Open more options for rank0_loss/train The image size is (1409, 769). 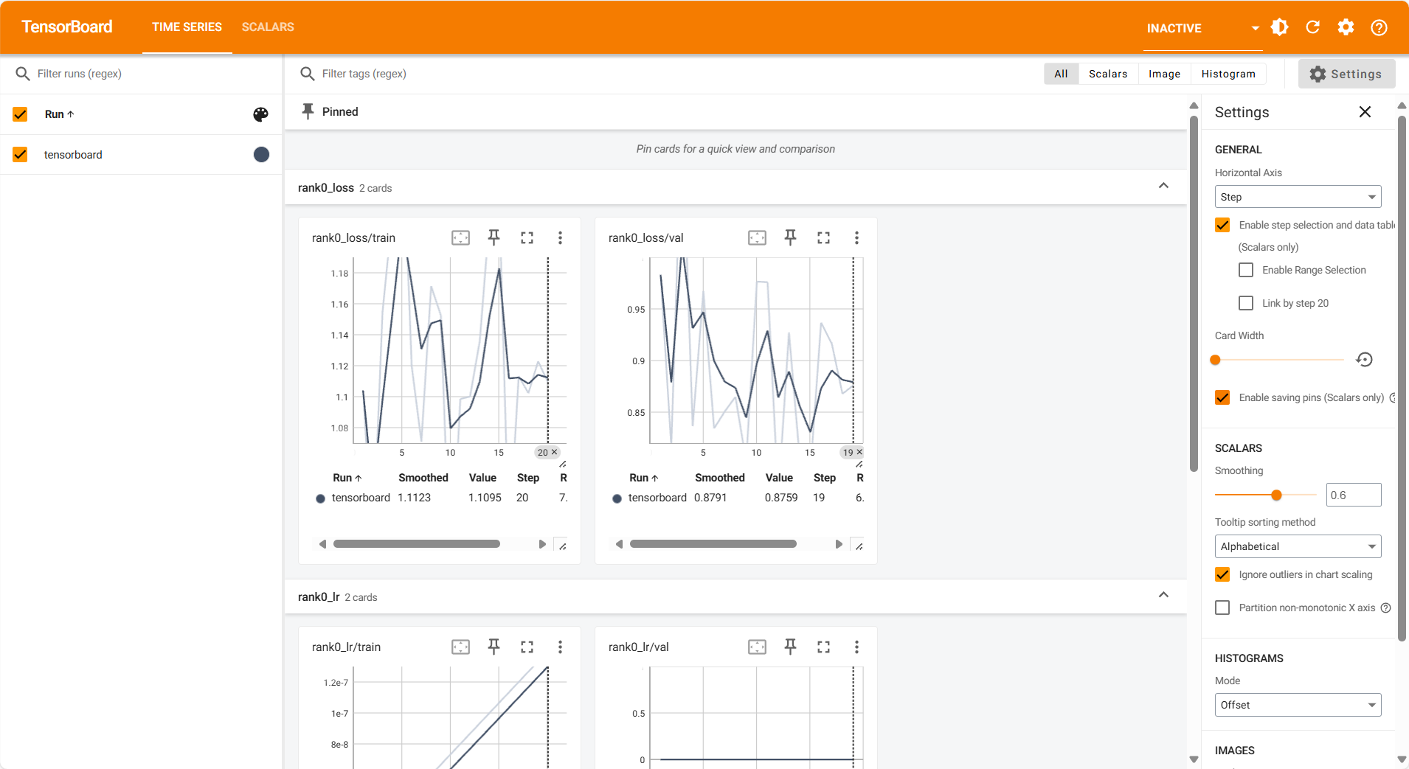pos(560,237)
